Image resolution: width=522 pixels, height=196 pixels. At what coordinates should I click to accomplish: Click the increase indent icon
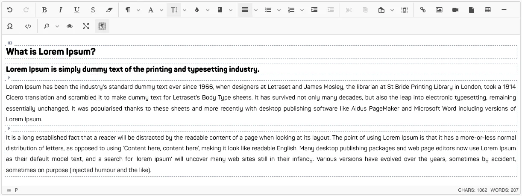tap(314, 10)
